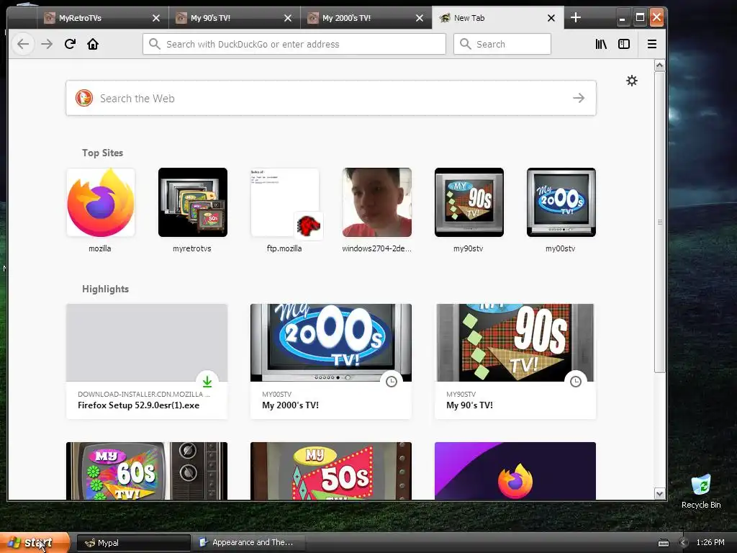Click history clock icon on My 2000's TV! card
The width and height of the screenshot is (737, 553).
click(391, 382)
